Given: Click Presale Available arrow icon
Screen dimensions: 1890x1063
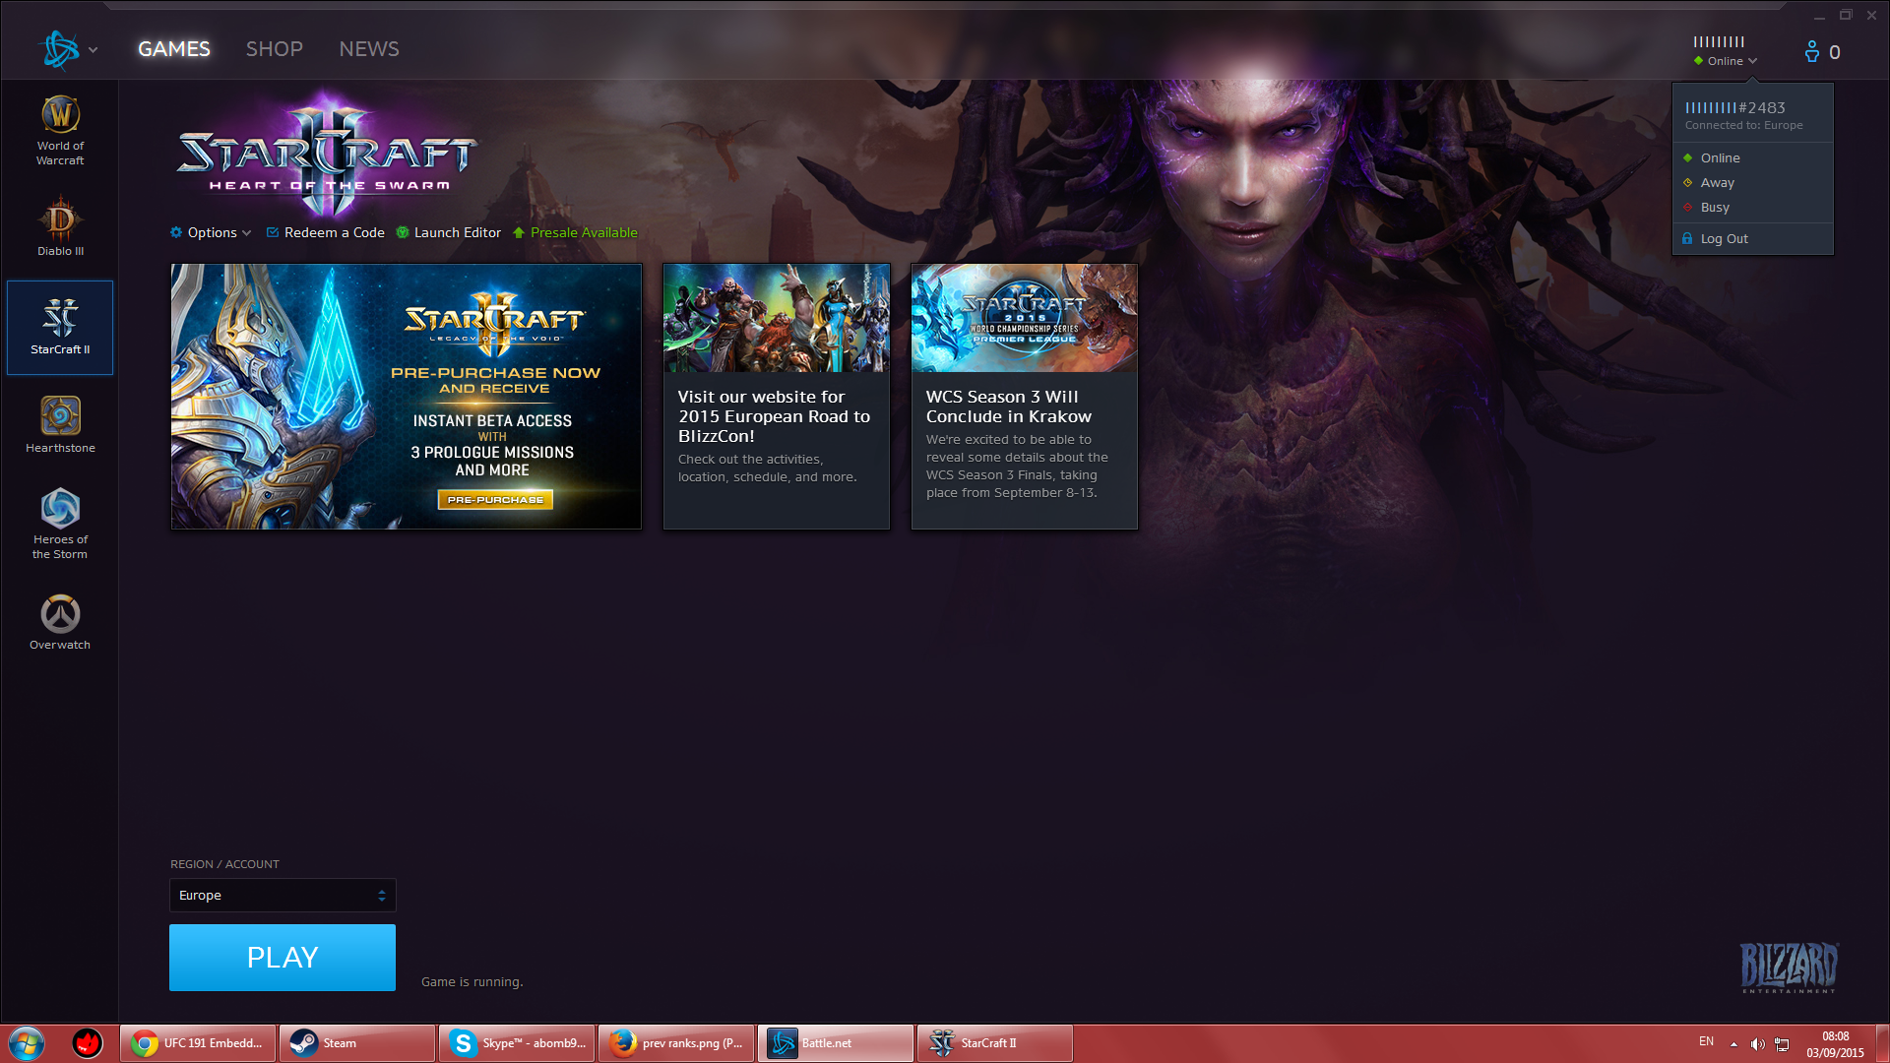Looking at the screenshot, I should 519,232.
